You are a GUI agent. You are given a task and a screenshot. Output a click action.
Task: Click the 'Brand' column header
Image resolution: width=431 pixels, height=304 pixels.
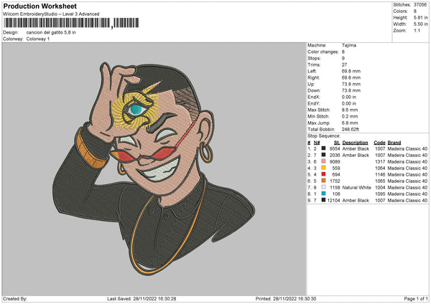pos(394,143)
